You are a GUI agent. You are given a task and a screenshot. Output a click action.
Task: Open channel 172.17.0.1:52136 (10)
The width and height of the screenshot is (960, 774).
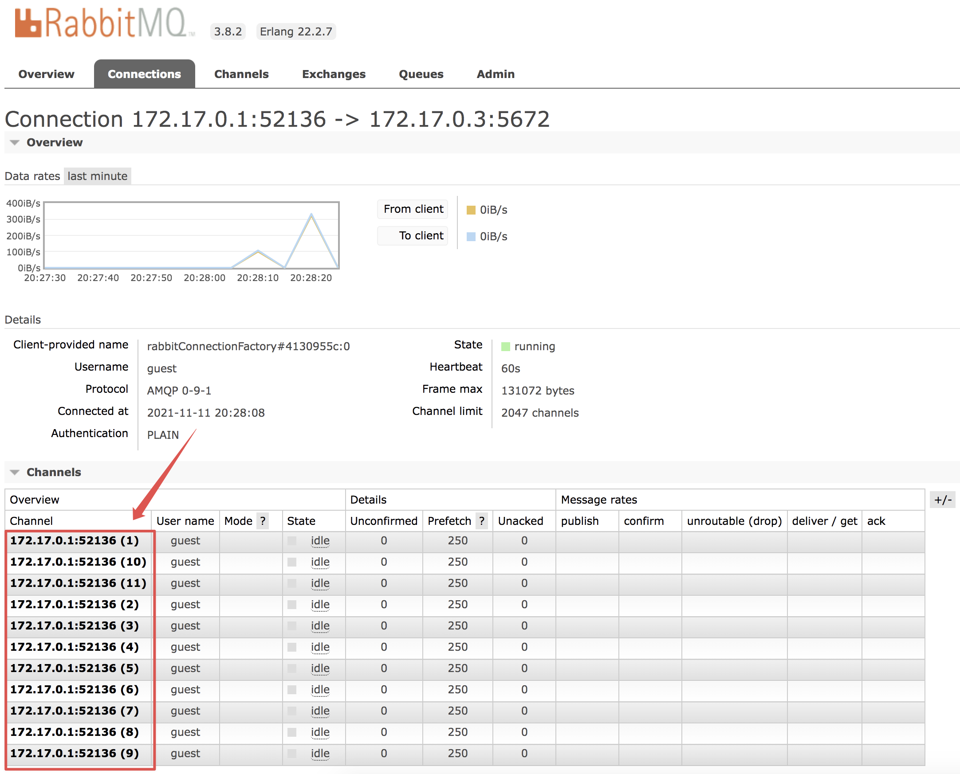(x=78, y=562)
